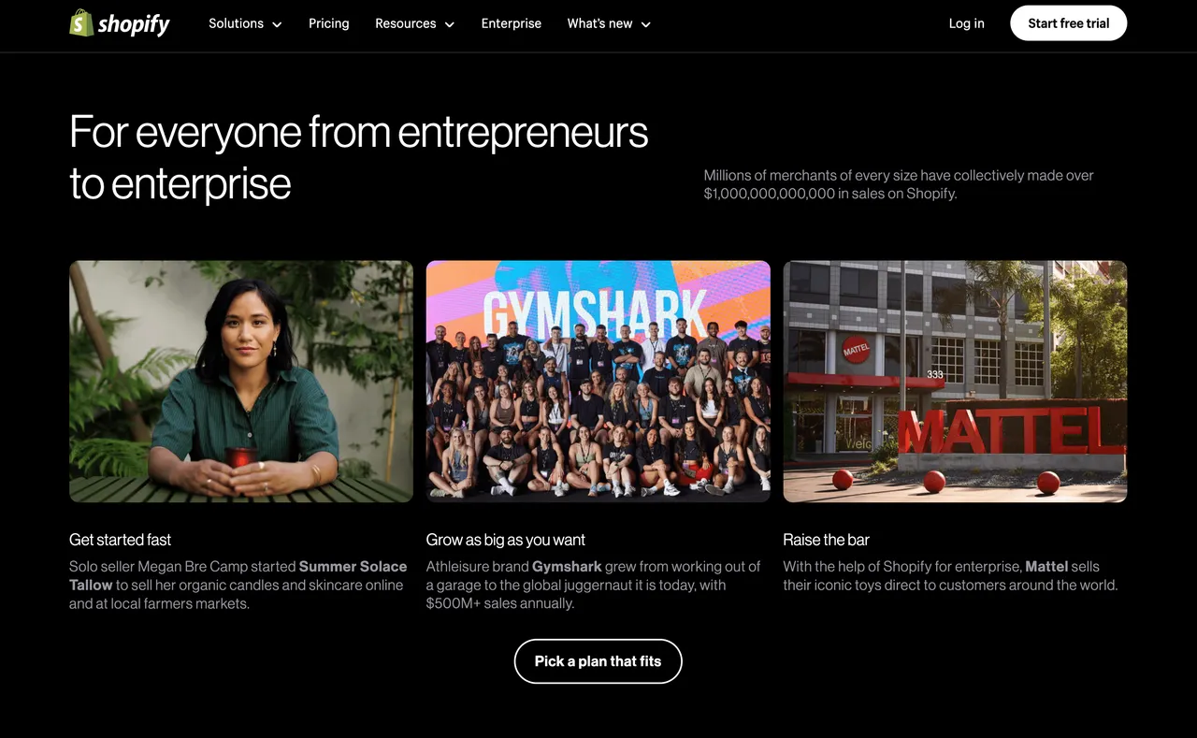
Task: Select the Grow as big as you want heading
Action: click(x=505, y=540)
